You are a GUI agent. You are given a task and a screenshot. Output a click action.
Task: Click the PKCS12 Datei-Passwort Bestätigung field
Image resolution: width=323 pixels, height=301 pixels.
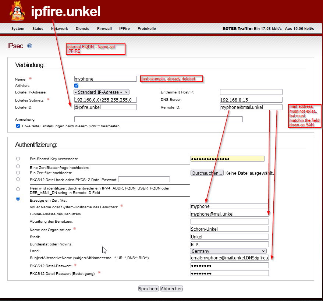pos(230,273)
